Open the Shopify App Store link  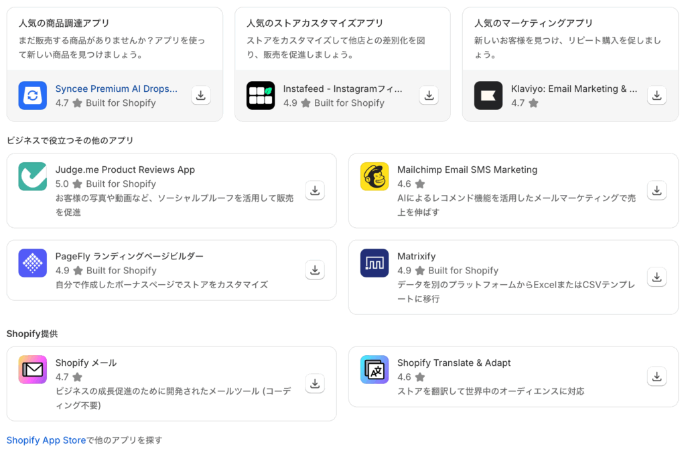46,440
